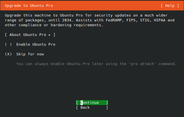Click the year 2034 in the description

(x=67, y=20)
